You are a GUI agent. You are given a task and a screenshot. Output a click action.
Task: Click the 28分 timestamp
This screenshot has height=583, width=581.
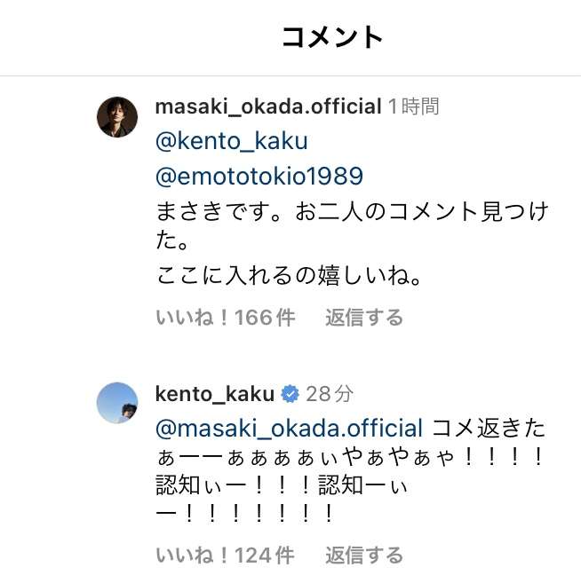tap(330, 393)
